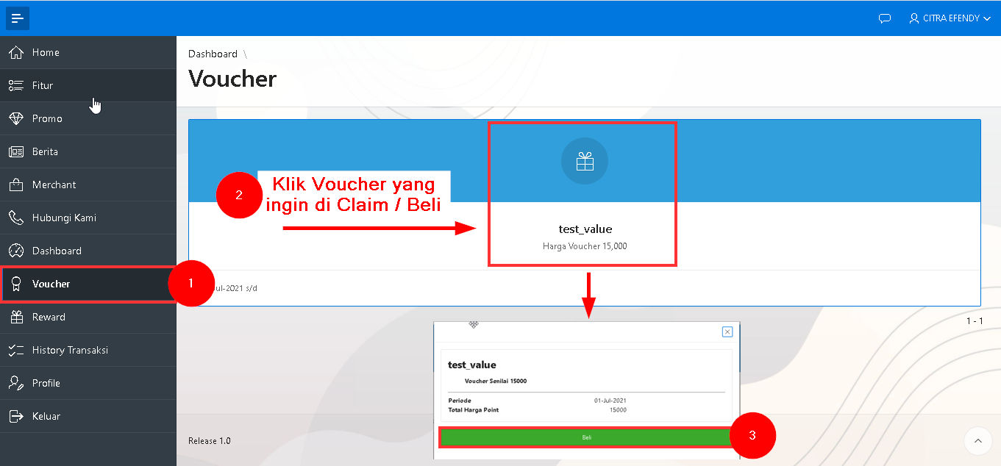Click the Dashboard breadcrumb link
Viewport: 1001px width, 466px height.
pyautogui.click(x=213, y=54)
